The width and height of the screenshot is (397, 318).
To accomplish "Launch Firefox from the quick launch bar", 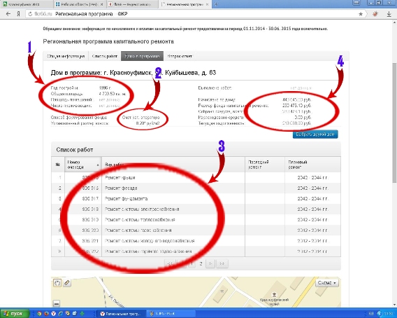I will click(x=46, y=314).
